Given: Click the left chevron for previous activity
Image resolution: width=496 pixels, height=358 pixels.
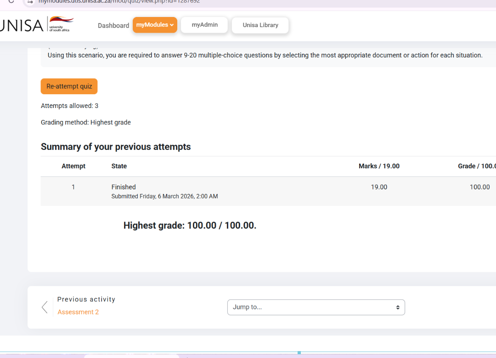Looking at the screenshot, I should [x=45, y=307].
